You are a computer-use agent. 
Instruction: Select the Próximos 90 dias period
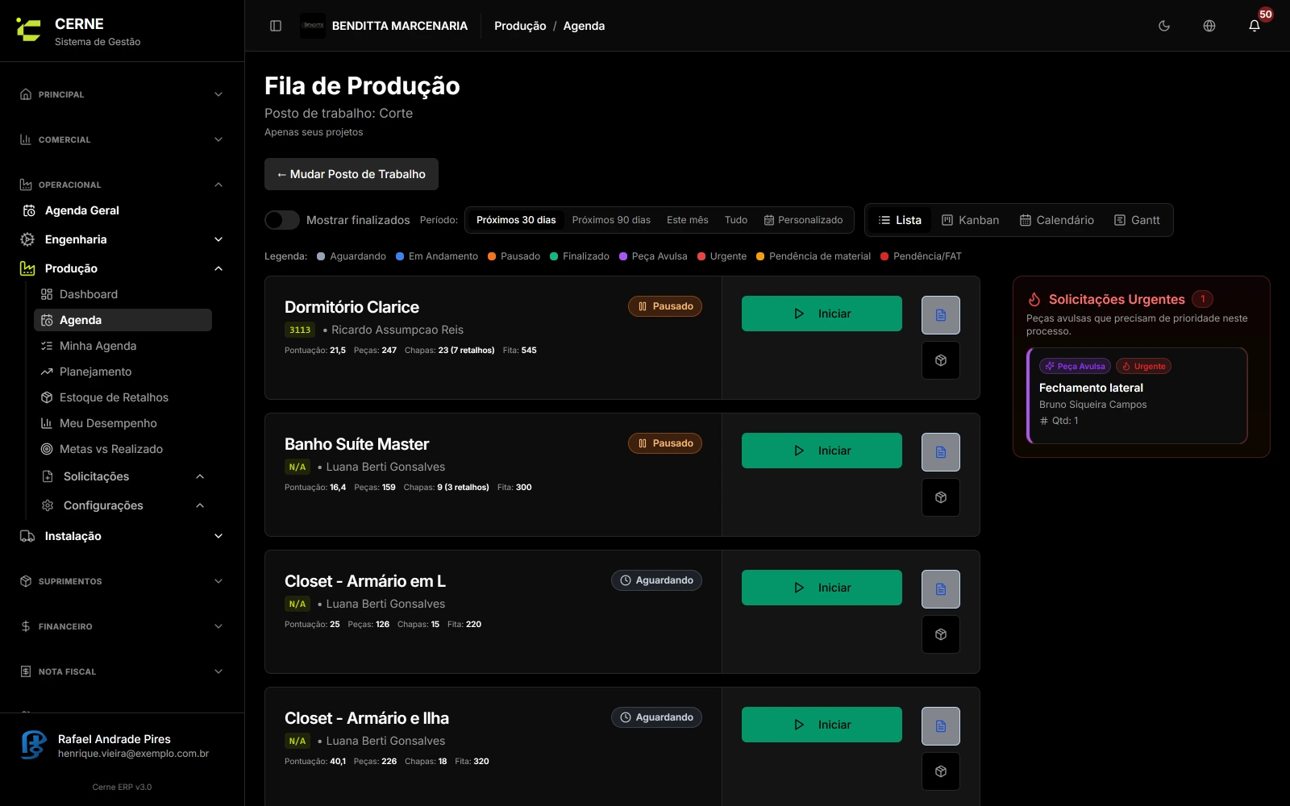pos(611,220)
